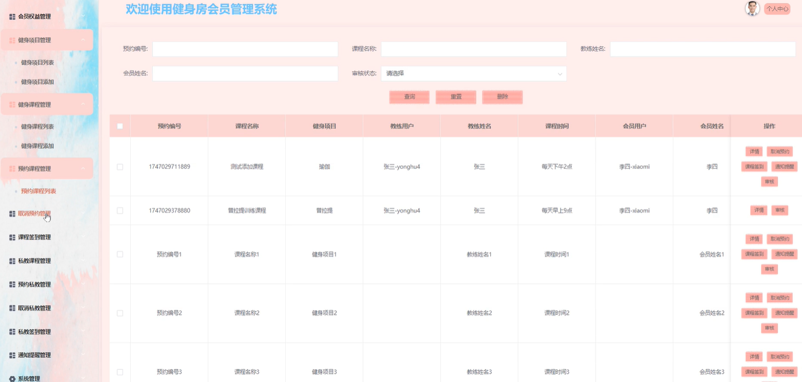
Task: Collapse the 健身课程管理 menu chevron
Action: click(x=83, y=104)
